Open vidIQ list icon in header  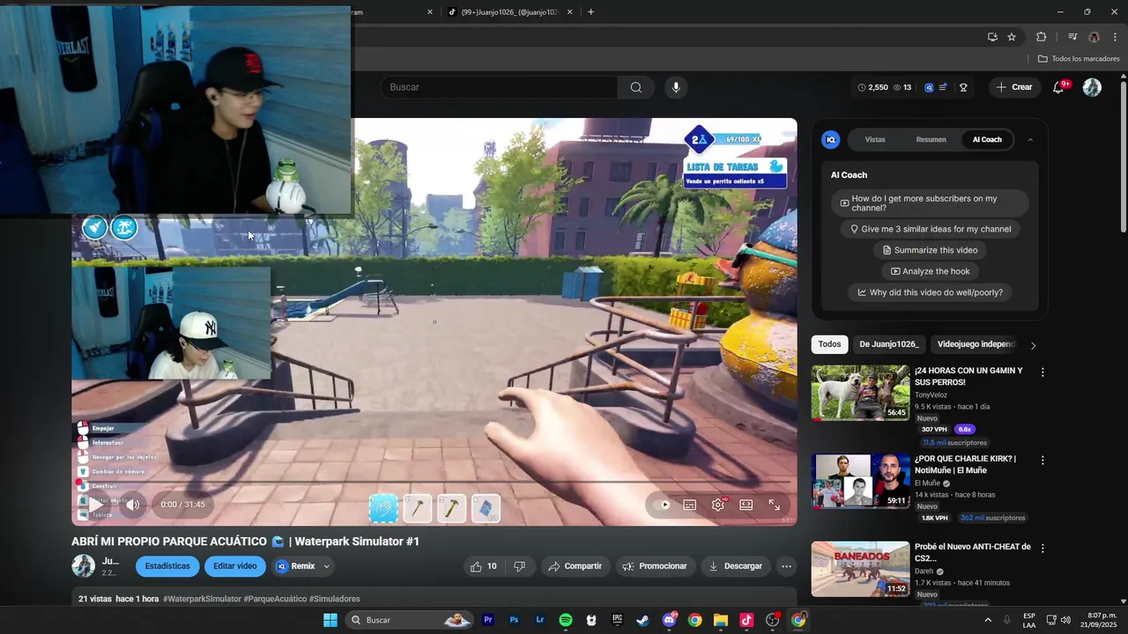(944, 87)
